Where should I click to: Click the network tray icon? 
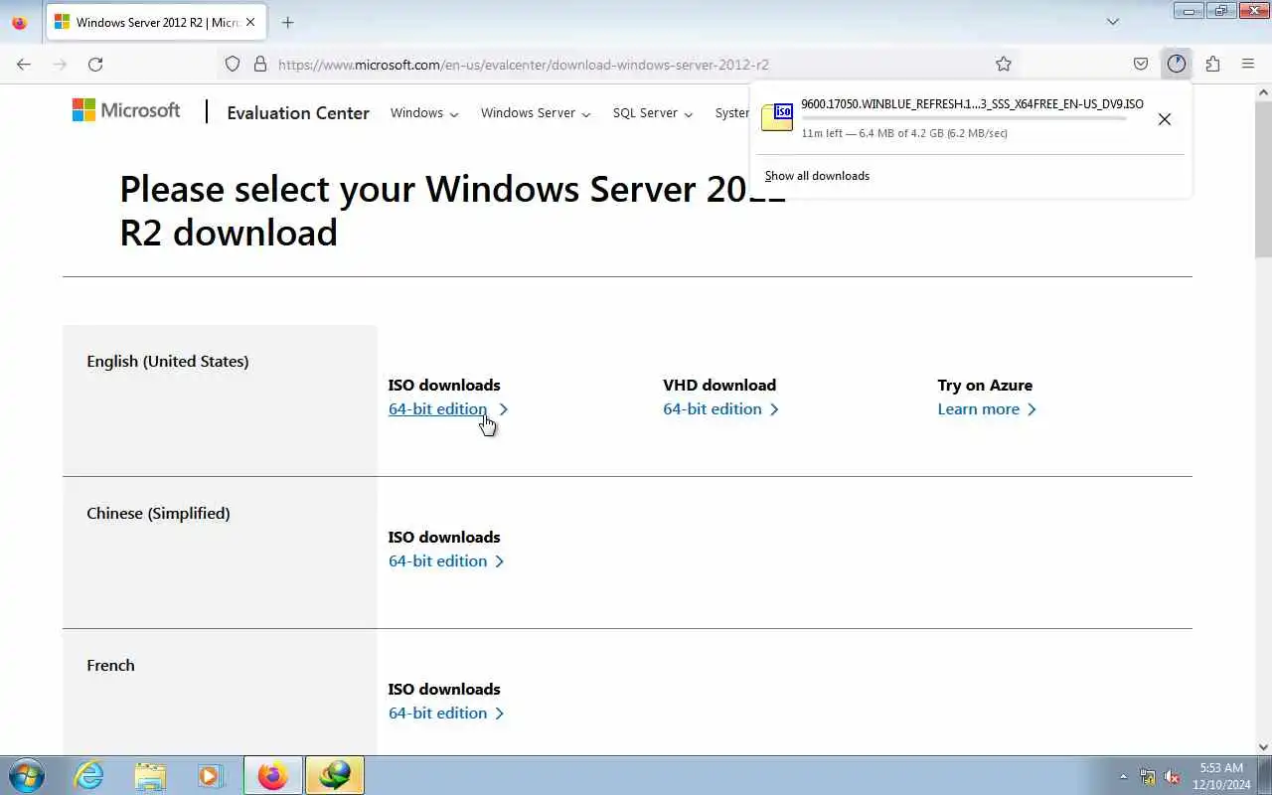point(1148,777)
